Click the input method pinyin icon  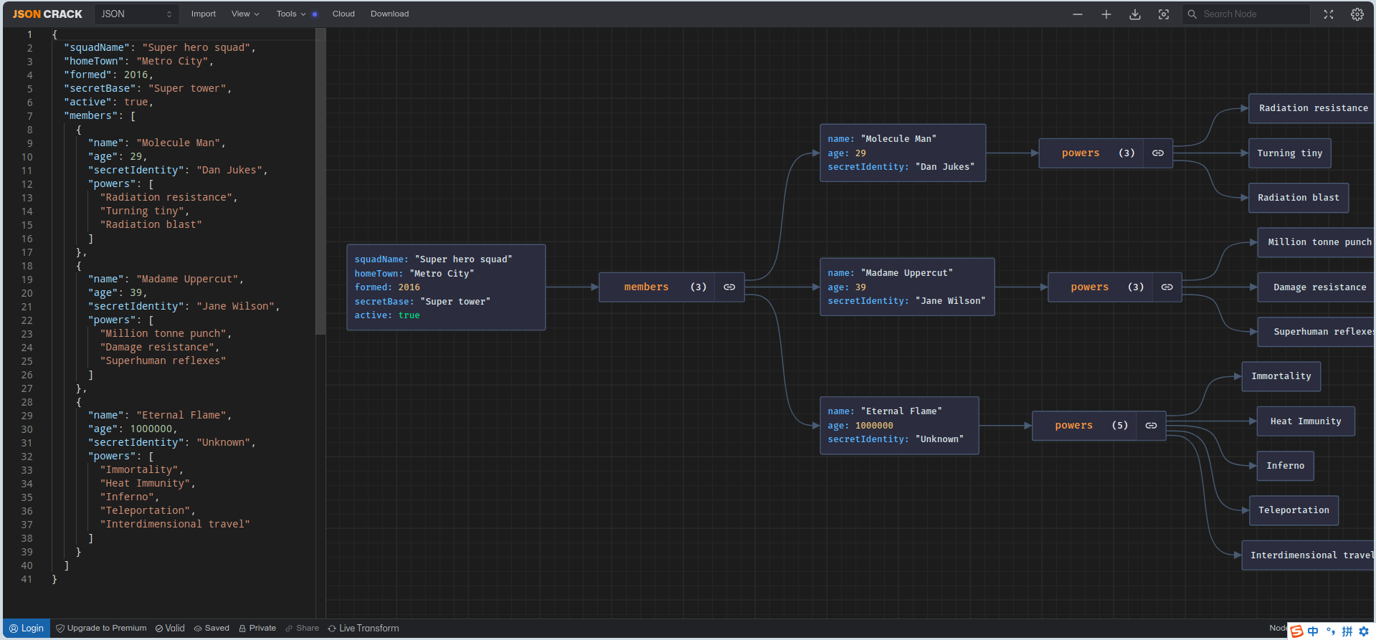1347,631
